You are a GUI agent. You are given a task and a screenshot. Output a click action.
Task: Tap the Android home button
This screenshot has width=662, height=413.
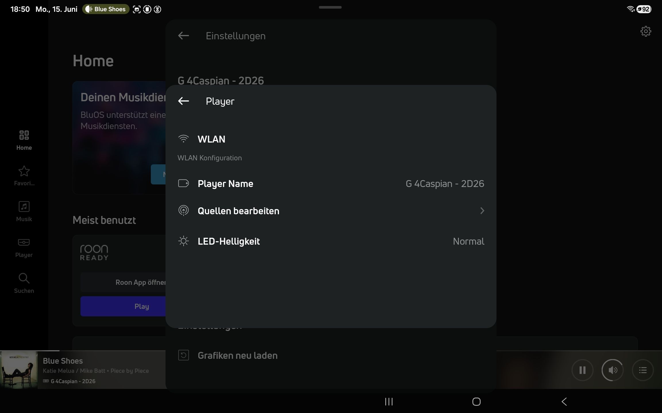click(x=476, y=402)
